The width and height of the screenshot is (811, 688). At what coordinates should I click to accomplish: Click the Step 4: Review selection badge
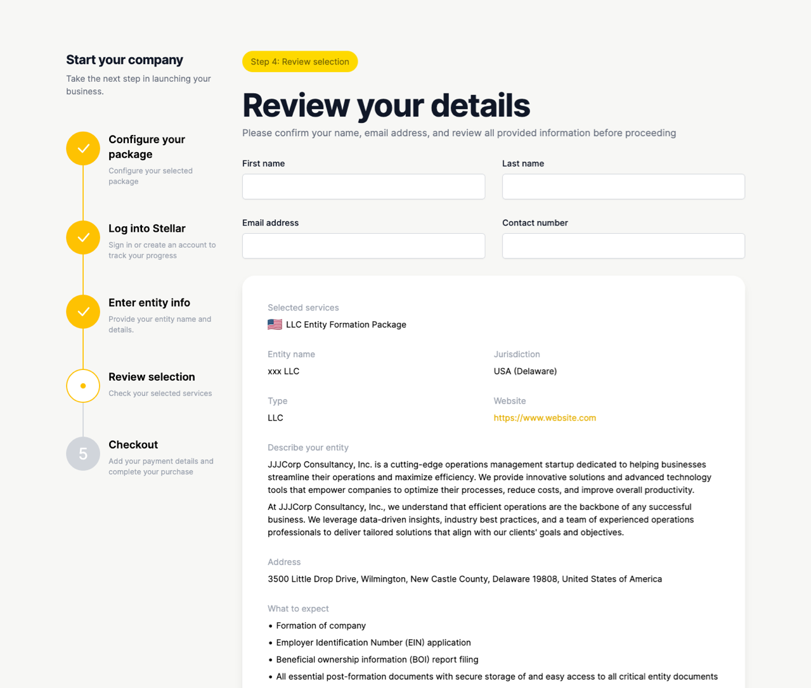point(300,61)
